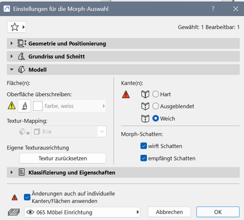Screen dimensions: 244x220
Task: Click the Textur-Mapping label
Action: tap(27, 121)
